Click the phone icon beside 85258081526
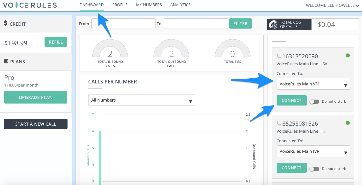Image resolution: width=362 pixels, height=185 pixels. tap(279, 124)
